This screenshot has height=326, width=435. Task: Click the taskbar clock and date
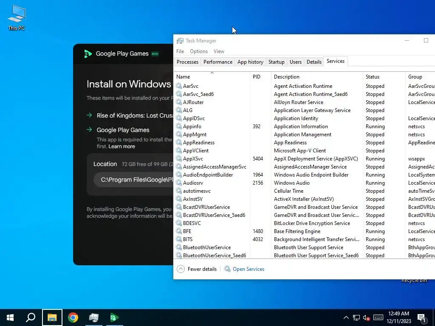pyautogui.click(x=398, y=318)
